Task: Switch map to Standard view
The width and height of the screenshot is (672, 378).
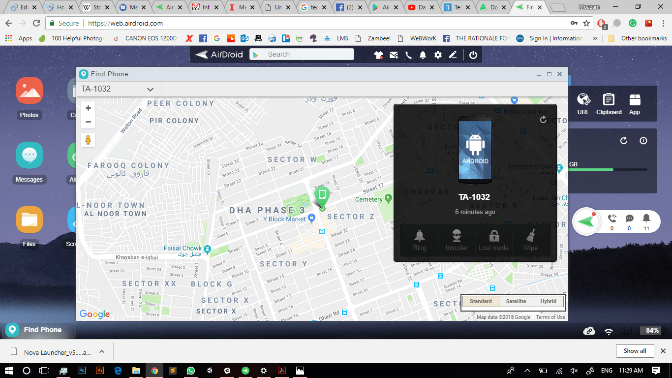Action: [x=481, y=302]
